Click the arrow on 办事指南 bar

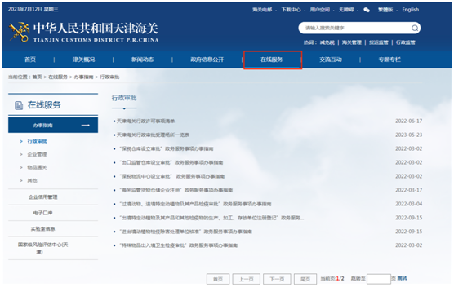(x=86, y=125)
